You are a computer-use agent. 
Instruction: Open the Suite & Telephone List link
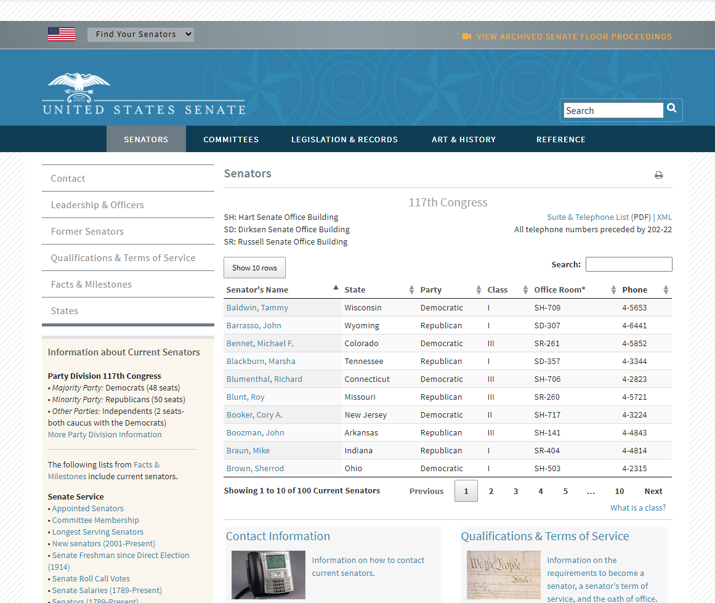[x=588, y=217]
